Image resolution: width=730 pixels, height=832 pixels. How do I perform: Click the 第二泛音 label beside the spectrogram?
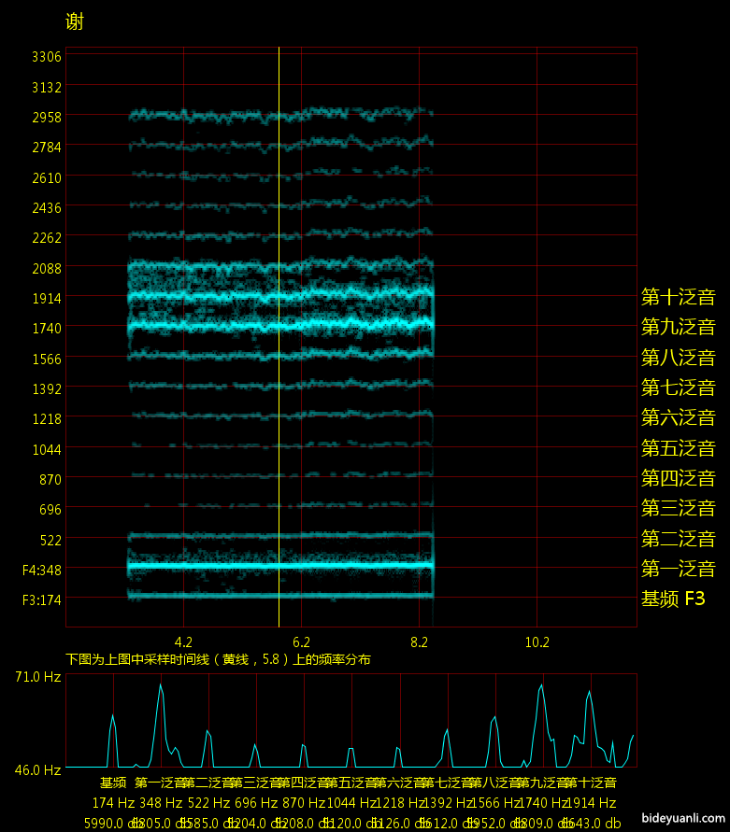[x=678, y=539]
